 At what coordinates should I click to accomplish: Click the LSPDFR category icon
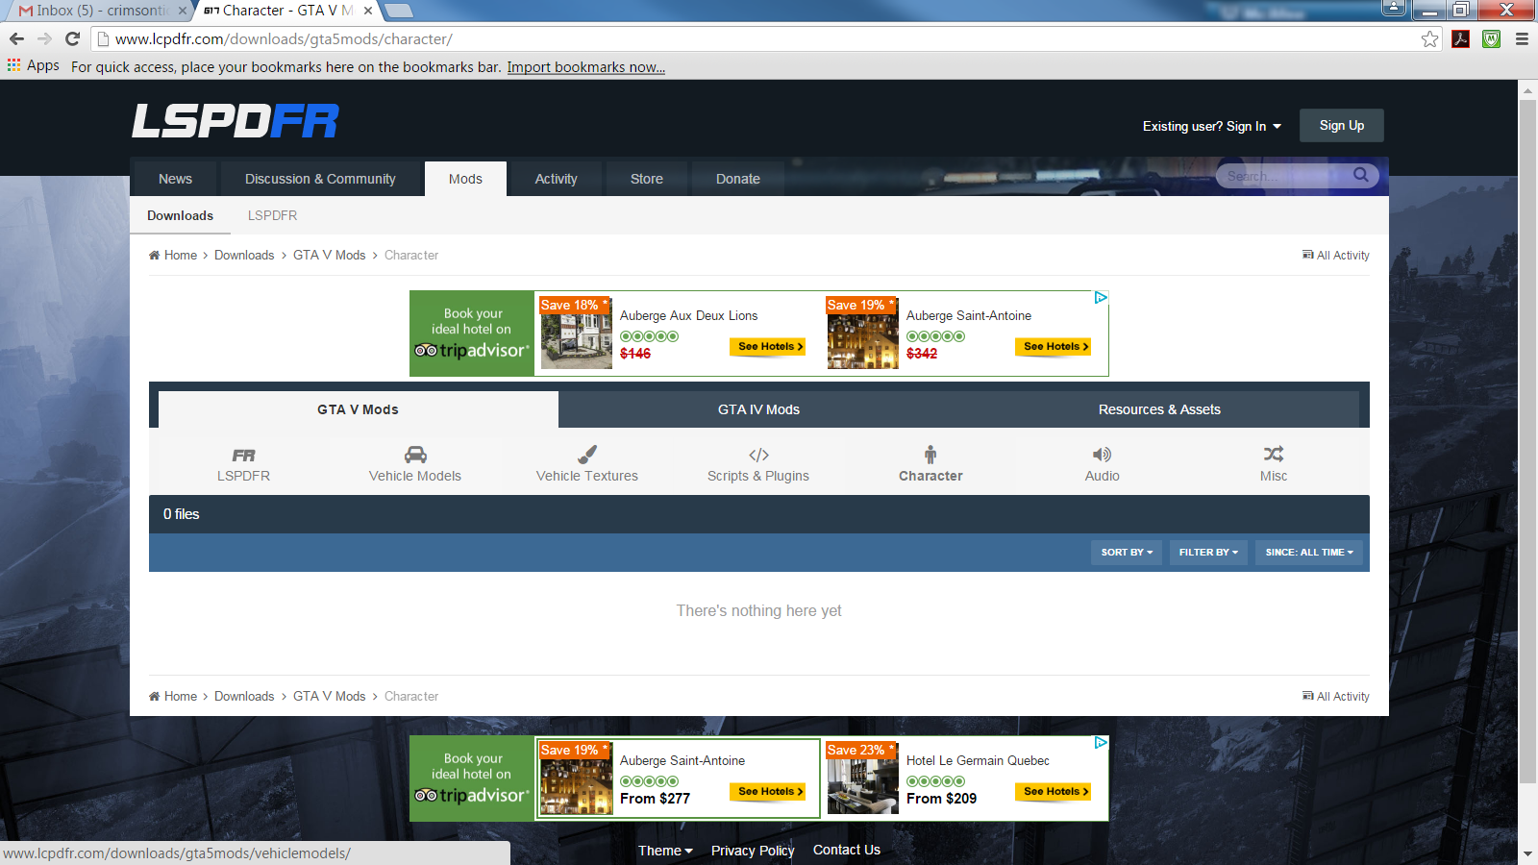[243, 455]
